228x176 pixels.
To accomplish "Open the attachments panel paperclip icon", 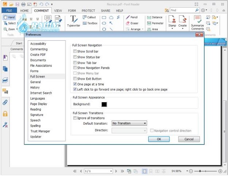I will coord(5,102).
